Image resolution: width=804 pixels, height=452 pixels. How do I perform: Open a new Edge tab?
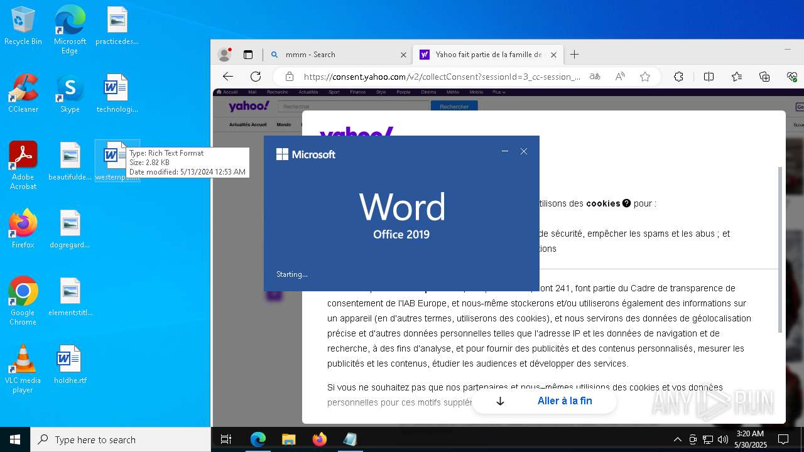tap(574, 55)
